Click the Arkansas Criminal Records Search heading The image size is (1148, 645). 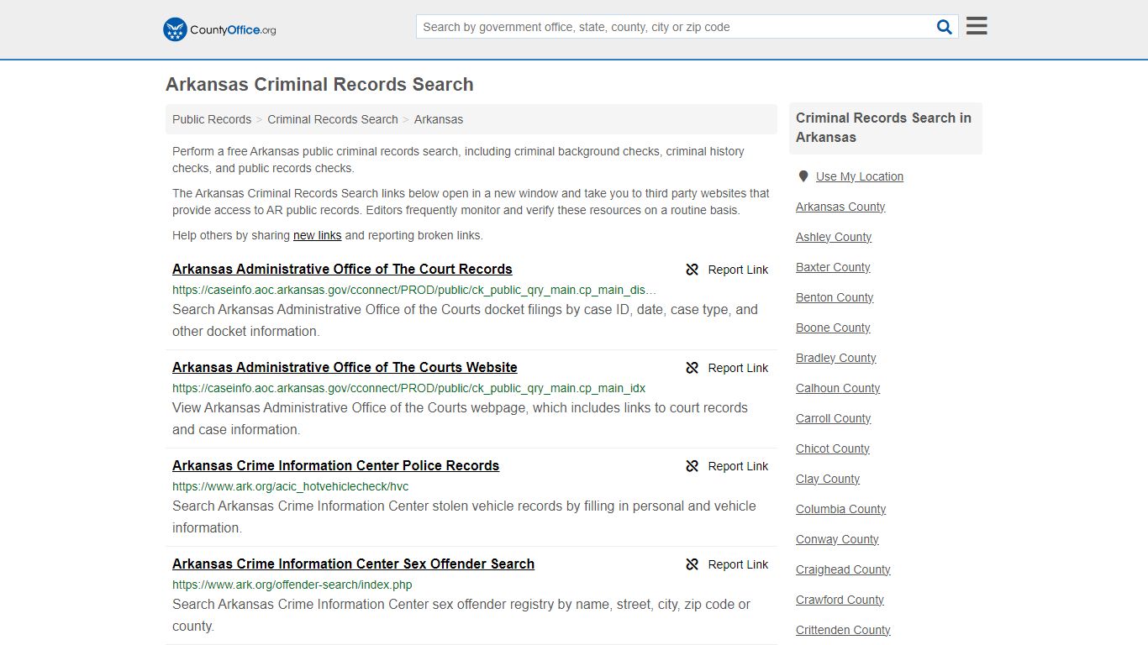(319, 85)
